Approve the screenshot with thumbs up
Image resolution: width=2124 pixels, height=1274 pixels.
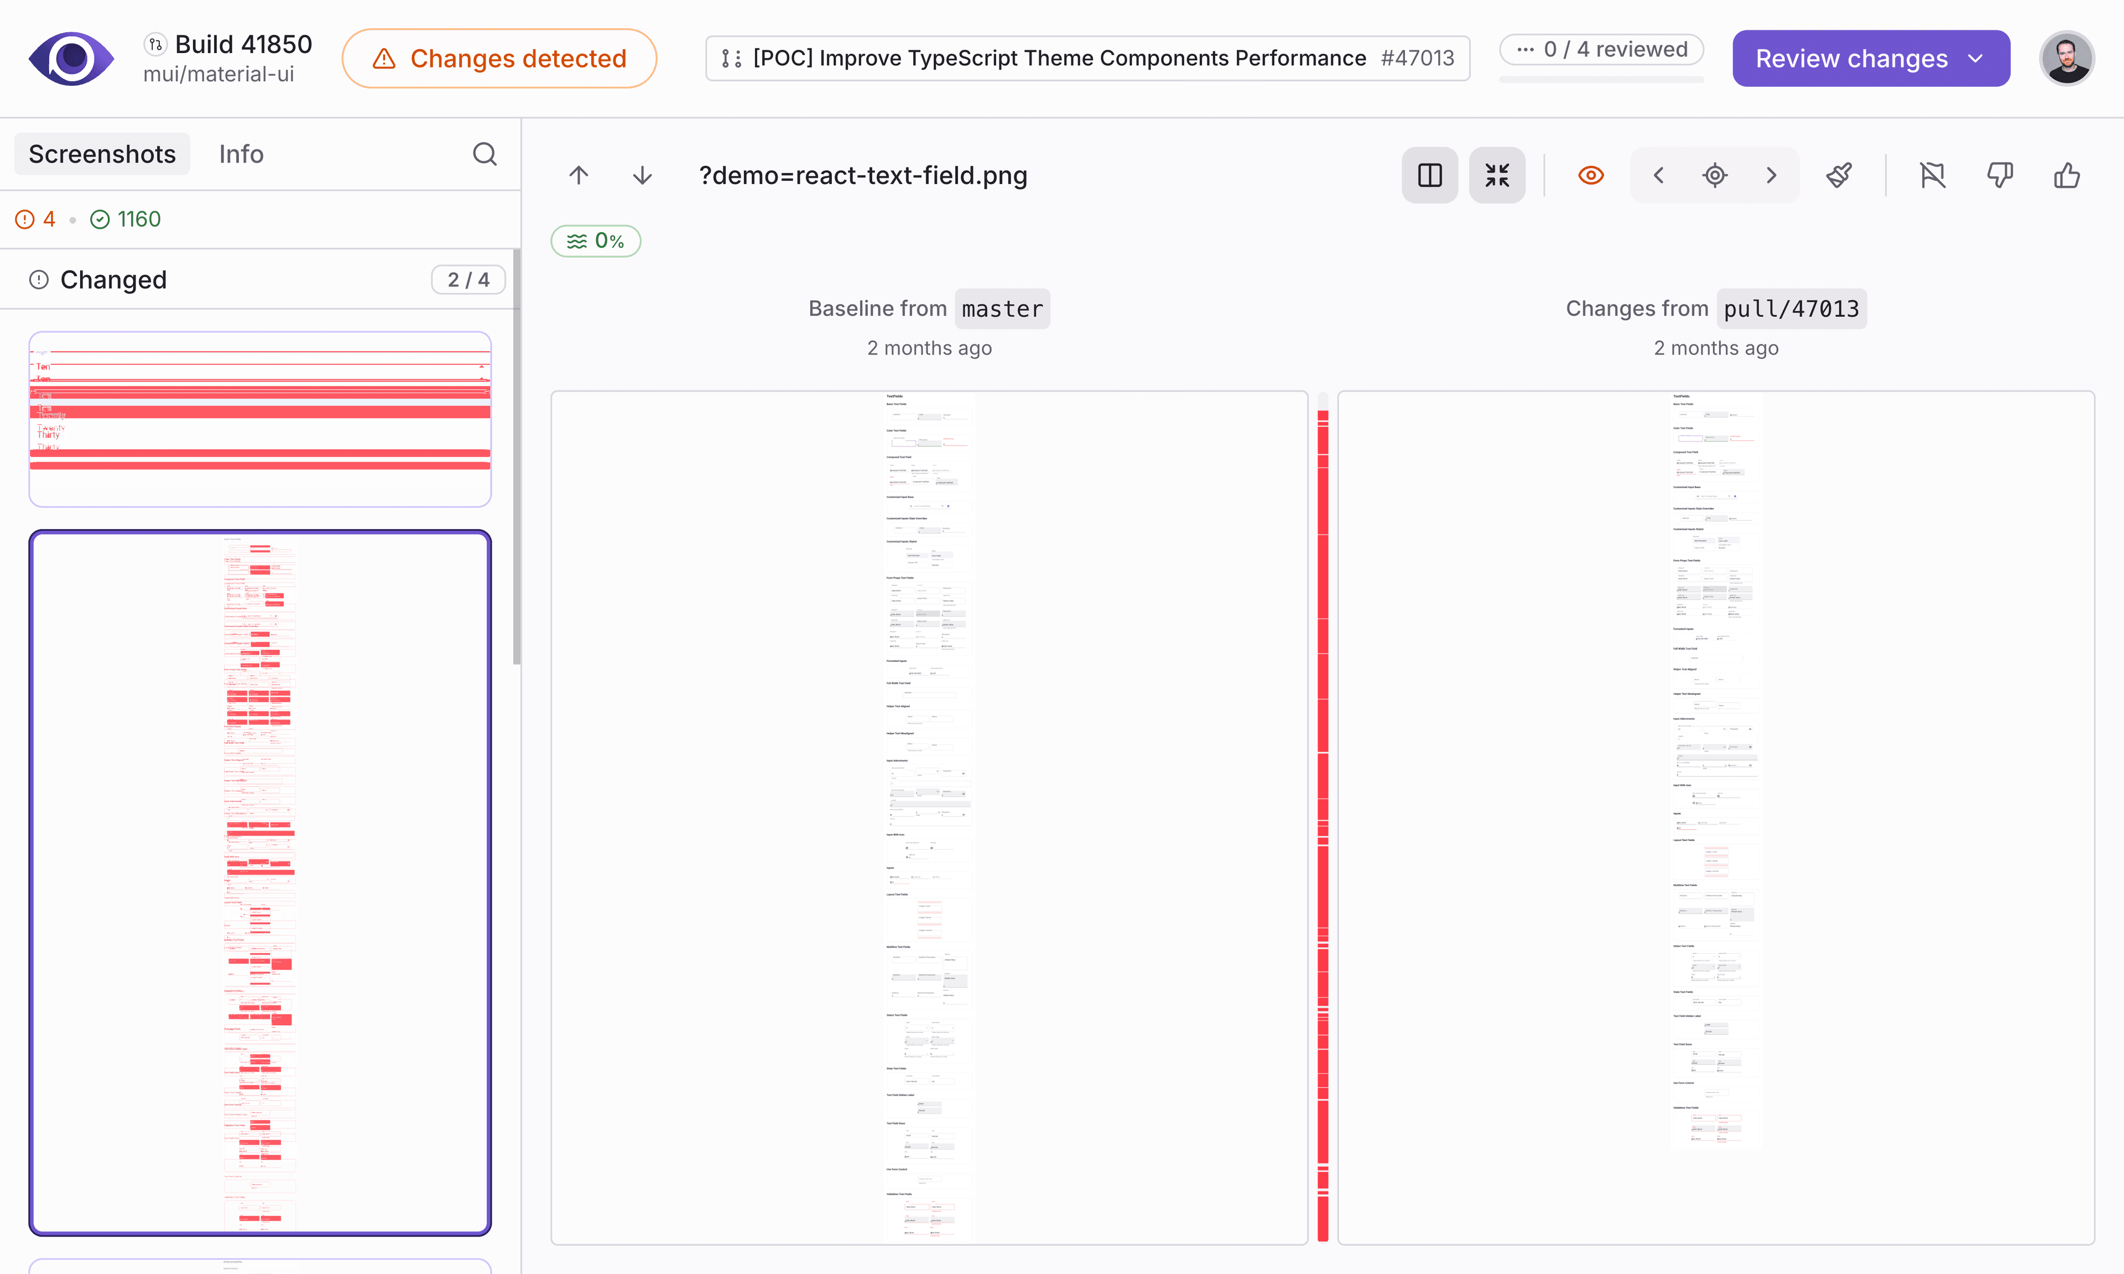click(2066, 175)
